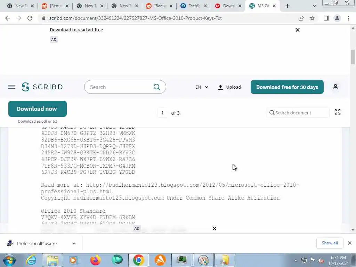Click the Chrome taskbar icon
The height and width of the screenshot is (267, 356).
(x=138, y=260)
